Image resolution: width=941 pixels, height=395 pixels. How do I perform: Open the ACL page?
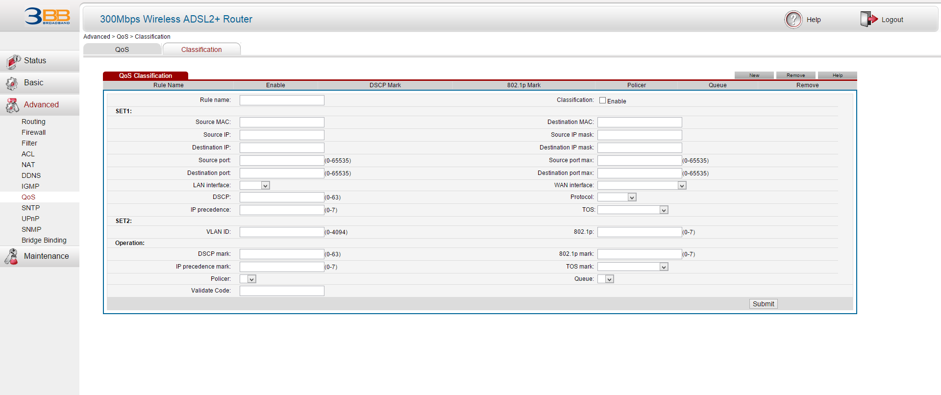pos(28,154)
